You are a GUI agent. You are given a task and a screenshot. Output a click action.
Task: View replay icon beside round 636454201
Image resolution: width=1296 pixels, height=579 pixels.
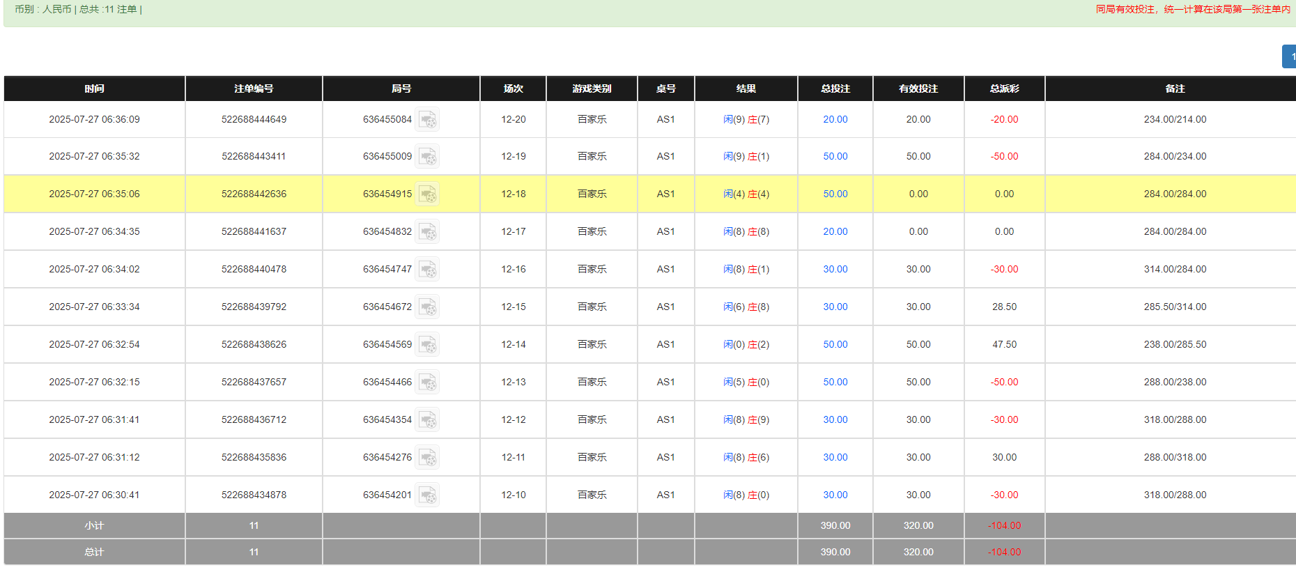pyautogui.click(x=427, y=495)
